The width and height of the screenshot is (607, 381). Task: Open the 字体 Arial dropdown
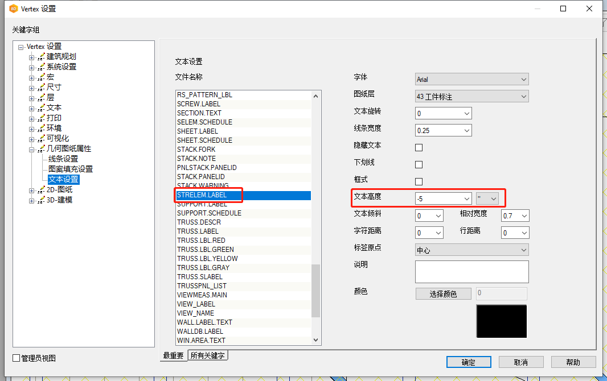[x=472, y=79]
